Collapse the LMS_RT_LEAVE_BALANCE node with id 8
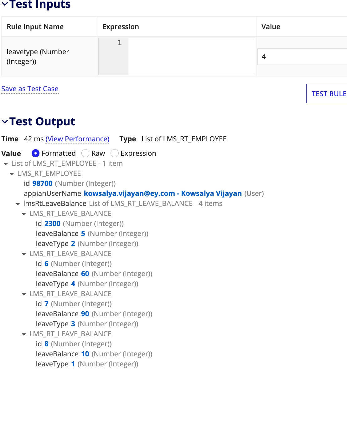Viewport: 347px width, 430px height. click(x=24, y=334)
